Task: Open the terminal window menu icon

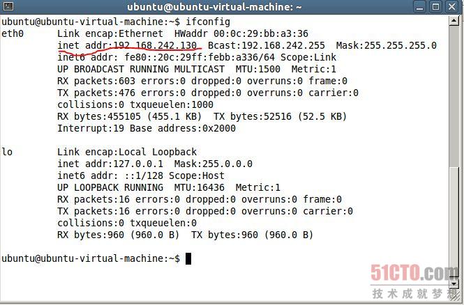Action: (8, 6)
